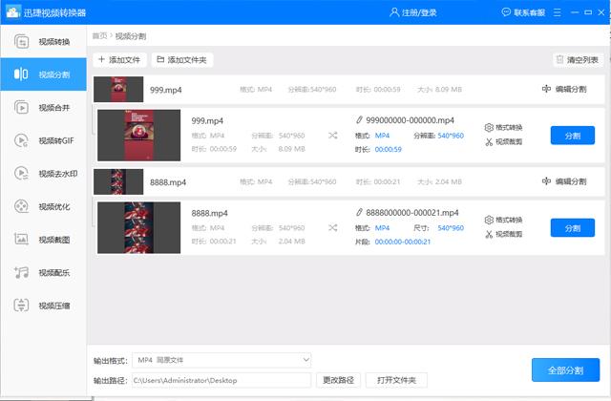Click MP4 format link in 999.mp4 output
611x401 pixels.
coord(382,136)
